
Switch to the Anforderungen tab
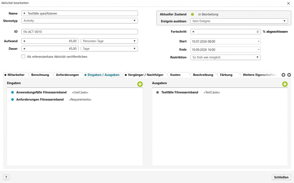coord(67,75)
